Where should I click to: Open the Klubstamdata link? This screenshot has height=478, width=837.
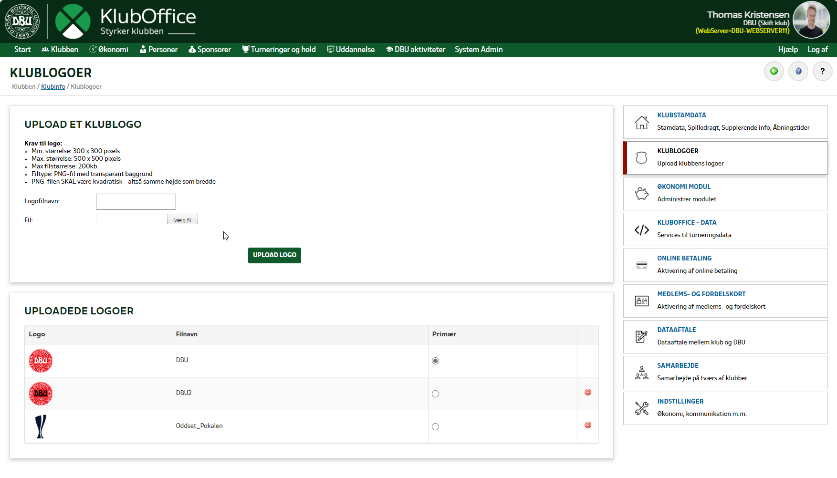pyautogui.click(x=681, y=115)
